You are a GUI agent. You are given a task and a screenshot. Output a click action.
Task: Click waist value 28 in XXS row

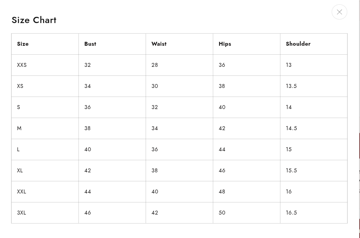pyautogui.click(x=155, y=65)
